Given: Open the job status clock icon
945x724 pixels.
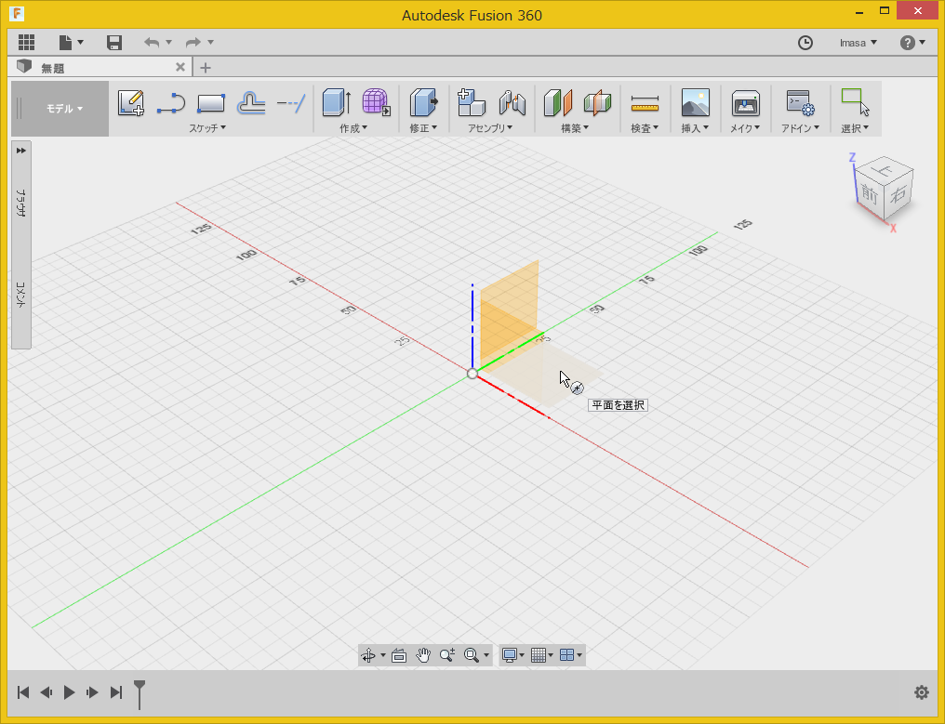Looking at the screenshot, I should (x=805, y=43).
